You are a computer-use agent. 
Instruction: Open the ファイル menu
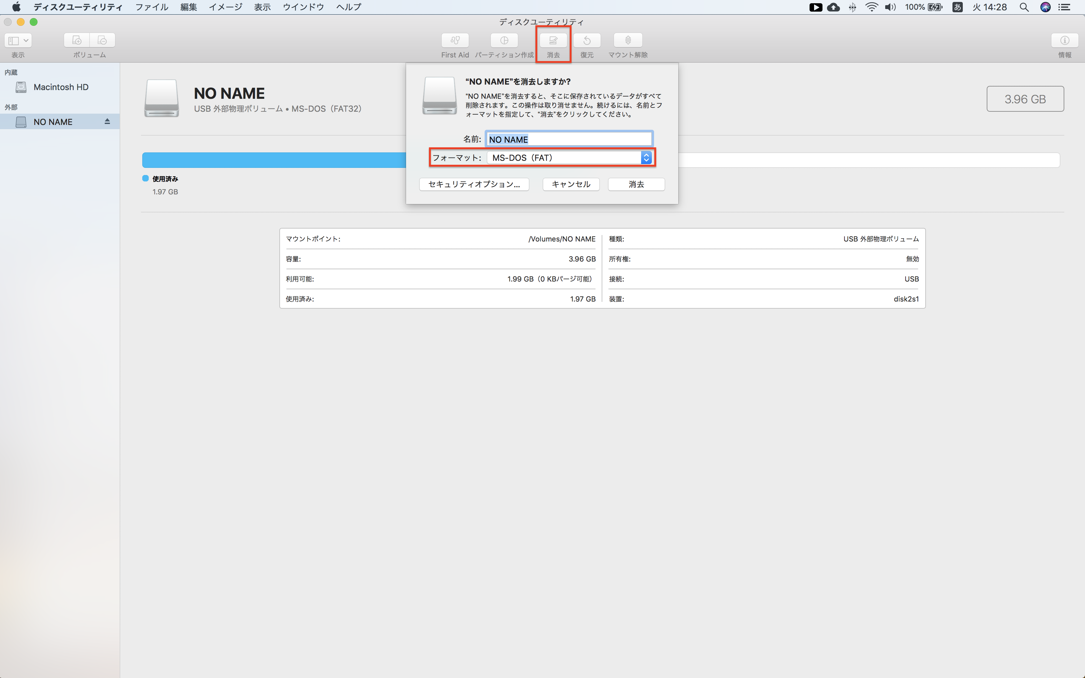pos(152,7)
